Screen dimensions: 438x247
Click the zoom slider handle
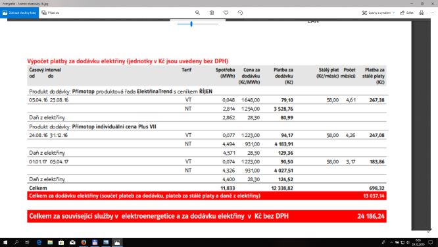191,24
